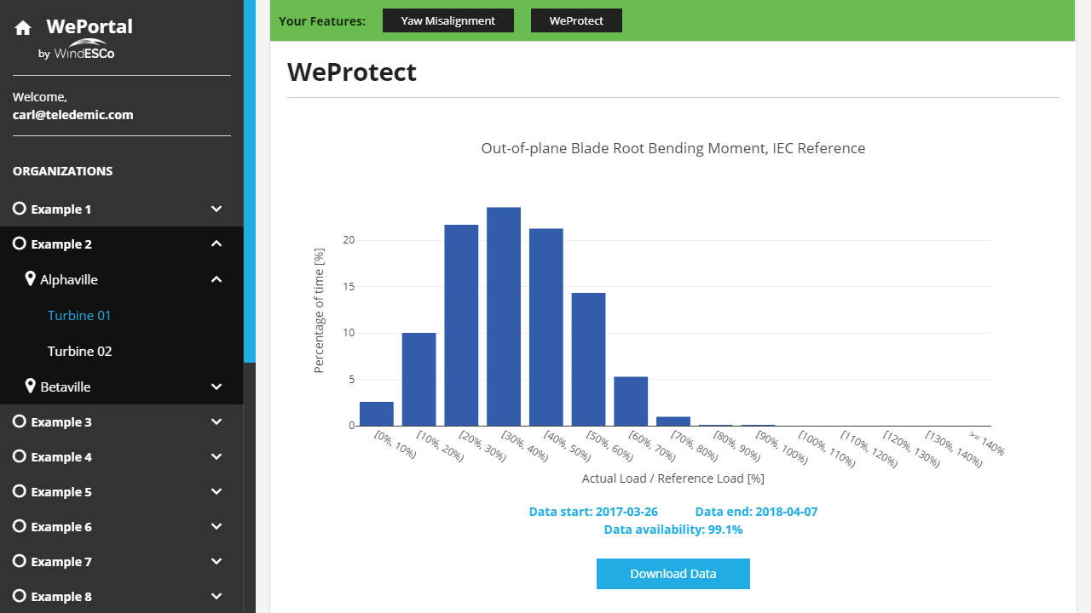Click the chart title about Blade Root Bending Moment
1091x613 pixels.
pos(673,148)
